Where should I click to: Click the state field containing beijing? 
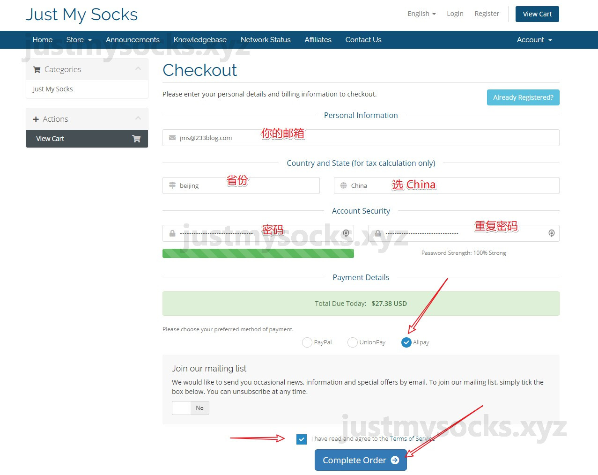[241, 186]
